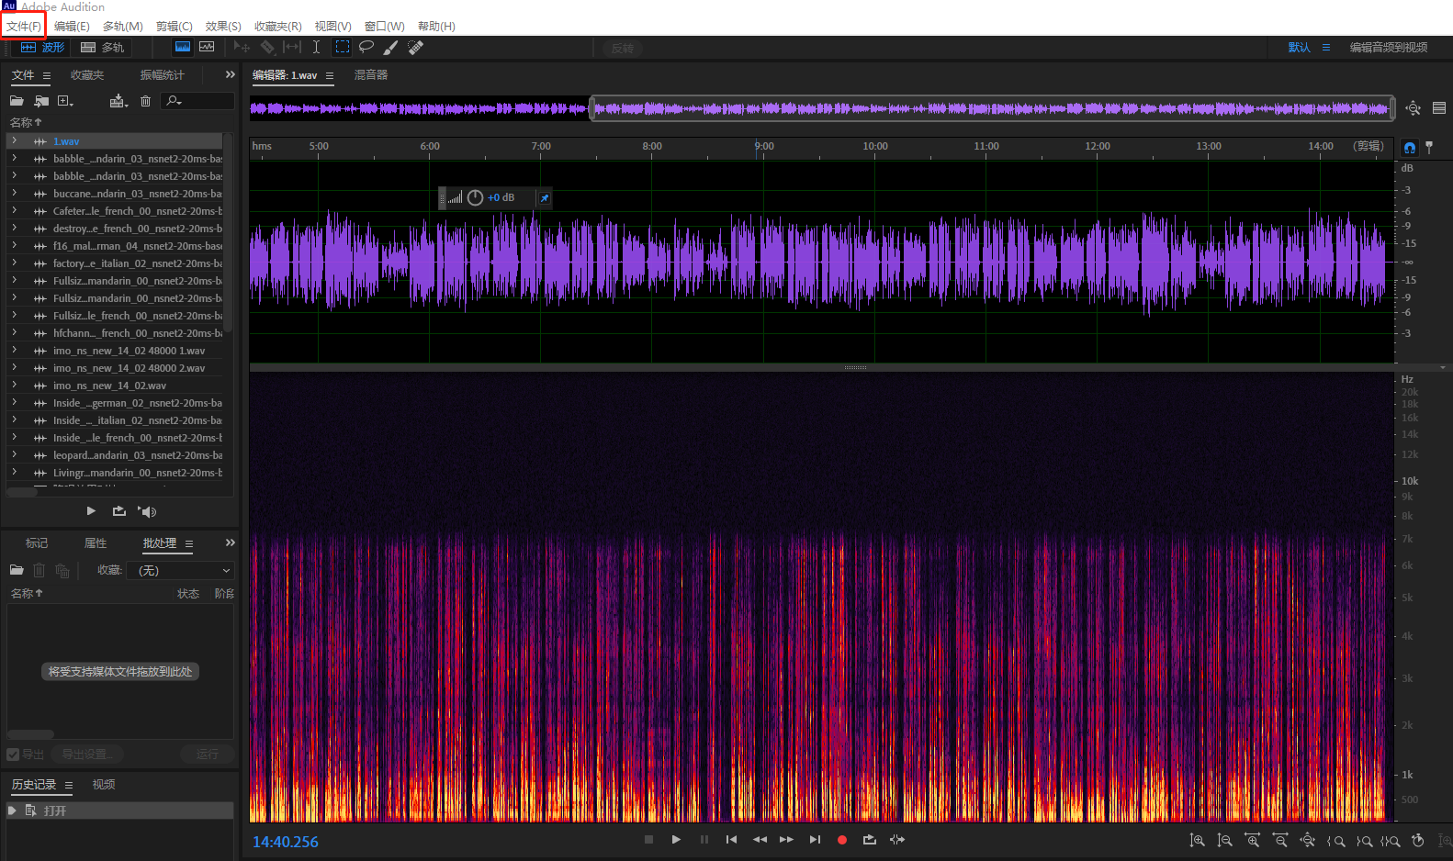Click the main transport Record button
The image size is (1453, 861).
coord(842,840)
